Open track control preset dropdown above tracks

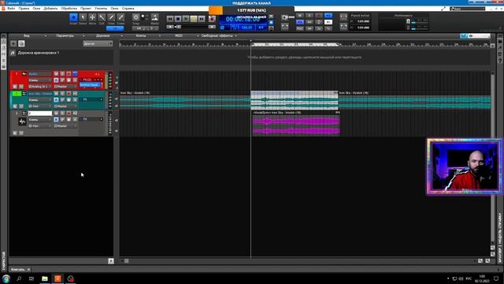[x=98, y=43]
